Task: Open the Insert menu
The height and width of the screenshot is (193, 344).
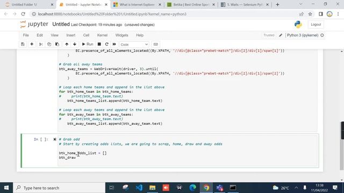Action: tap(71, 35)
